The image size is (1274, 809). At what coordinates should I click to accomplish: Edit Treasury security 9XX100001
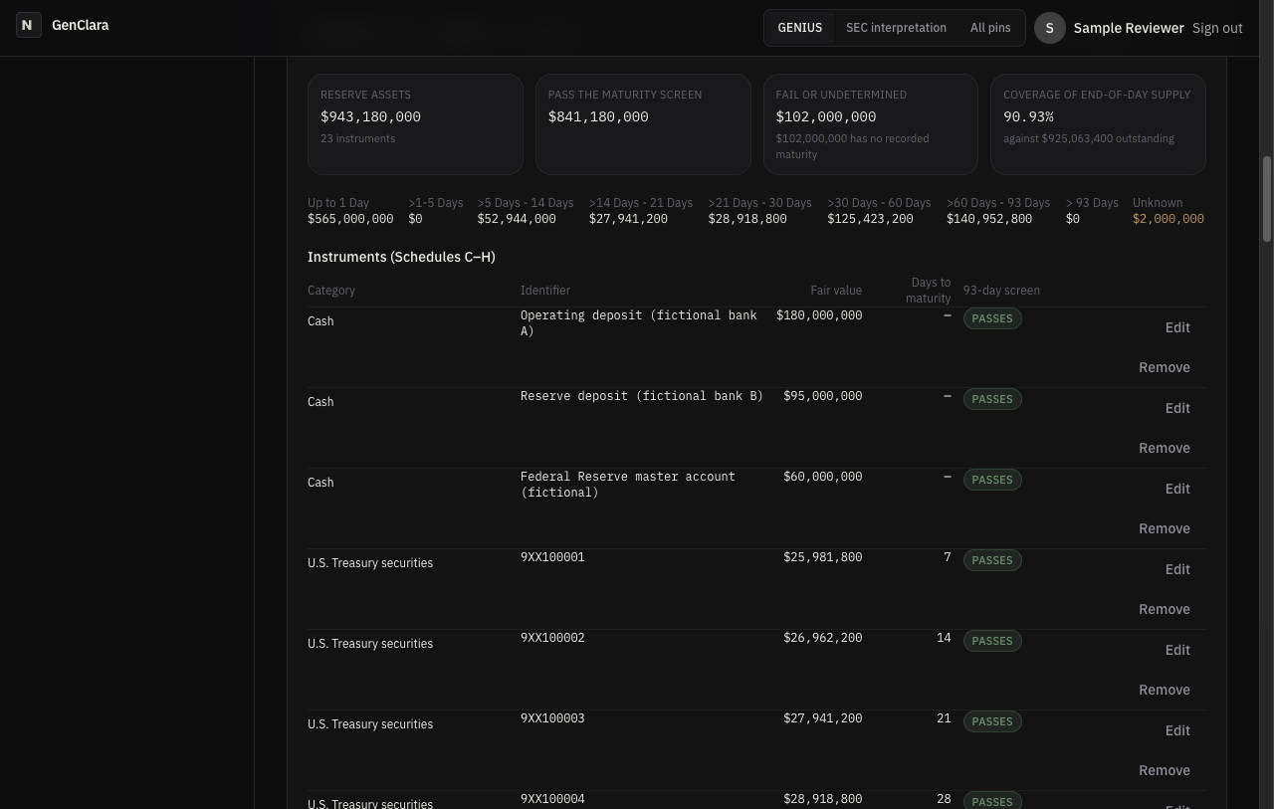pos(1177,569)
